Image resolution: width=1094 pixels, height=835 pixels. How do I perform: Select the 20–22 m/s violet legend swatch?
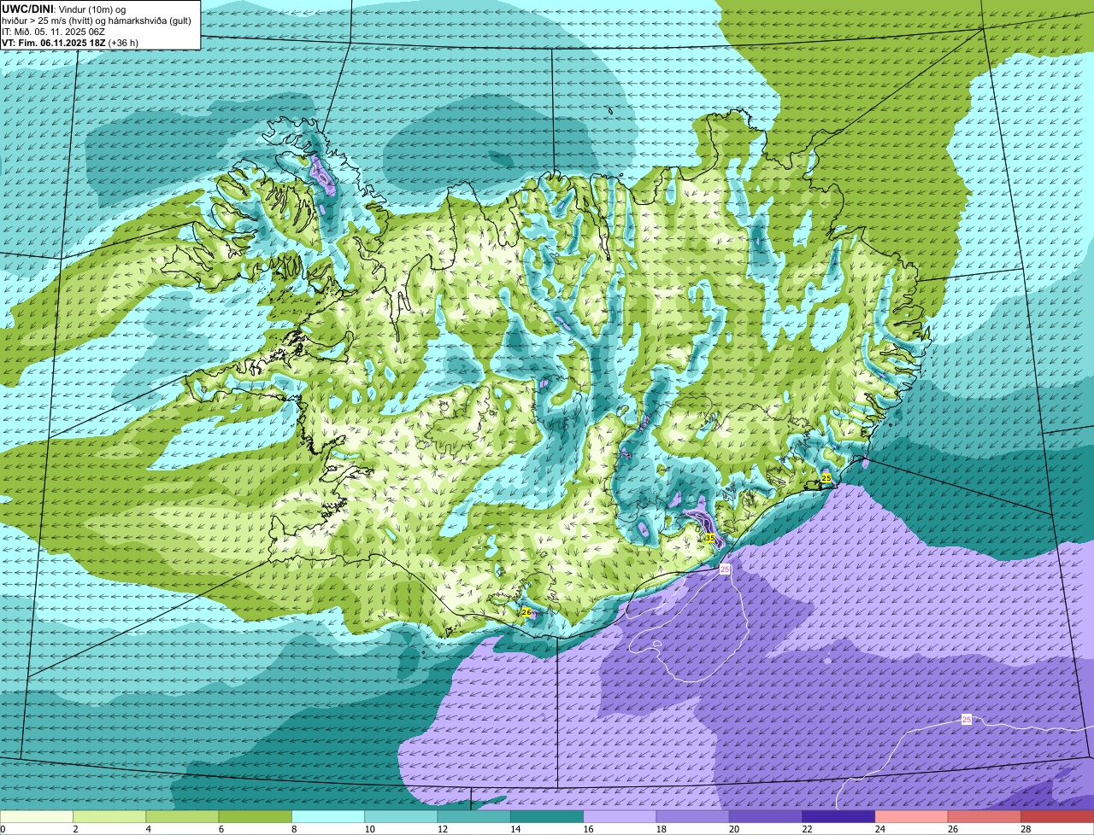tap(766, 816)
